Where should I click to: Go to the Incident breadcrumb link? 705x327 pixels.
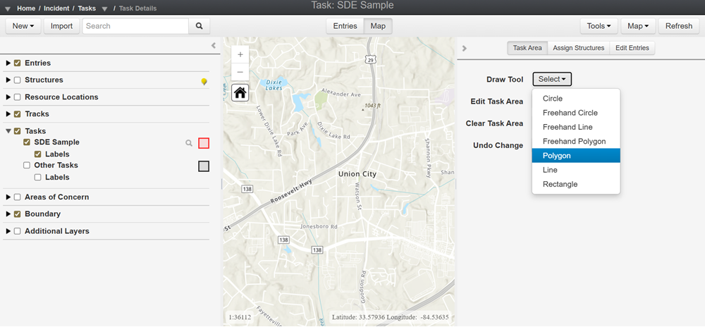56,8
